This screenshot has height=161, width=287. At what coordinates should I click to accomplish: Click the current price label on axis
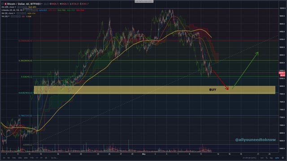click(x=282, y=73)
